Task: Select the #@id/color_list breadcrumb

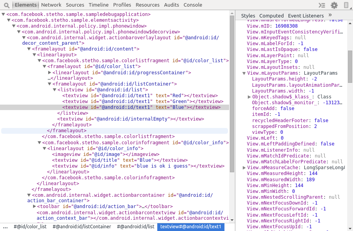Action: (x=30, y=227)
